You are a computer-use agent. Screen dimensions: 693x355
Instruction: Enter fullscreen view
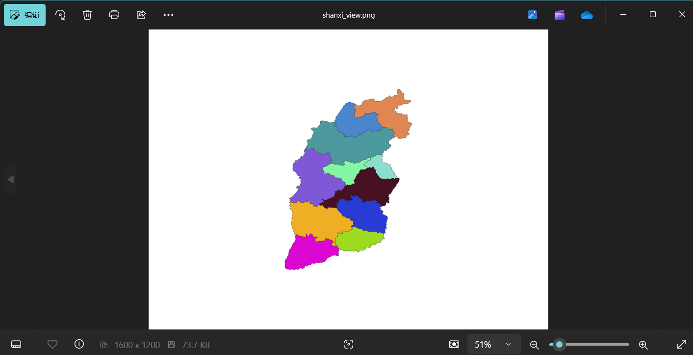pyautogui.click(x=682, y=344)
